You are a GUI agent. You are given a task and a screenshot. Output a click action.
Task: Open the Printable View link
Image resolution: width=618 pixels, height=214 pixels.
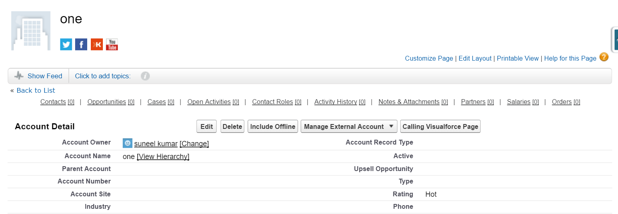pos(518,59)
